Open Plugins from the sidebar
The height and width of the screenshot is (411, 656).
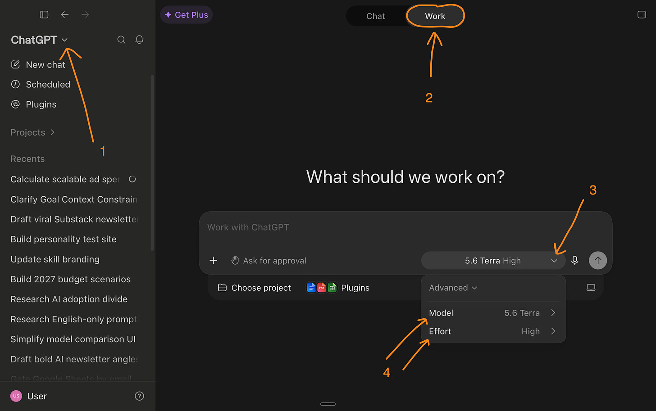click(41, 104)
